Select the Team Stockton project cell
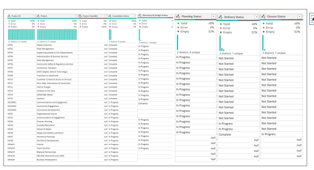The image size is (314, 170). [57, 148]
